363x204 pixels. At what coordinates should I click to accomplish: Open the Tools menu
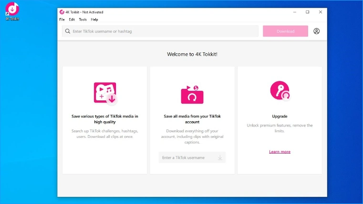click(x=83, y=19)
